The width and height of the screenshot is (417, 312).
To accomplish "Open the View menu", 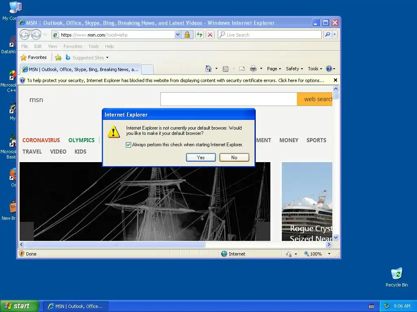I will tap(53, 46).
